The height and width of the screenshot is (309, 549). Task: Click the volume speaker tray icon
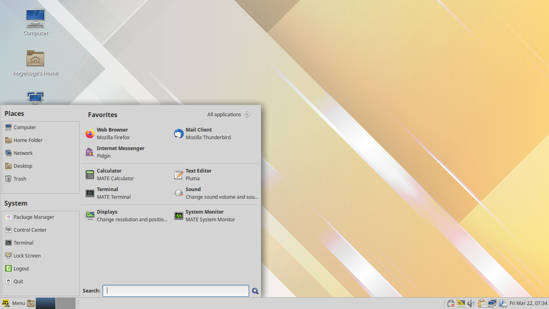tap(471, 303)
